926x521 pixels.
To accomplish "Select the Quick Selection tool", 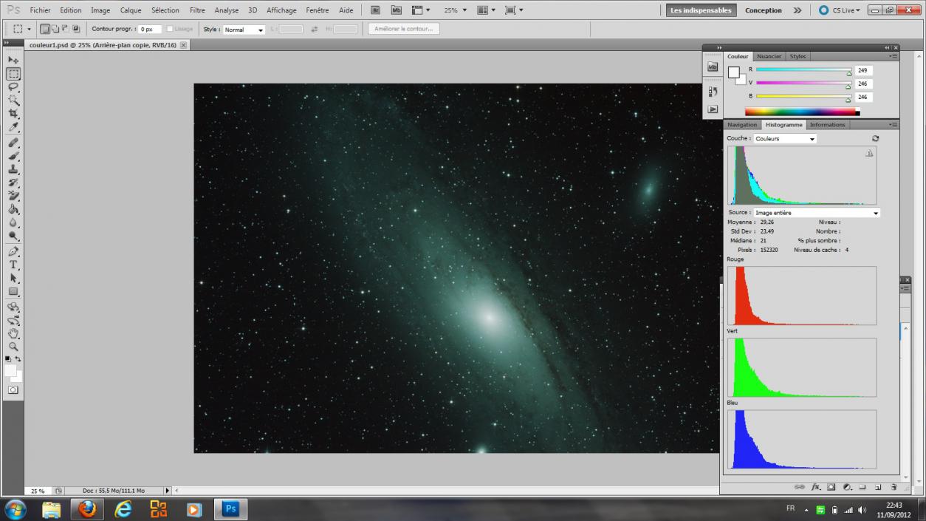I will coord(13,101).
